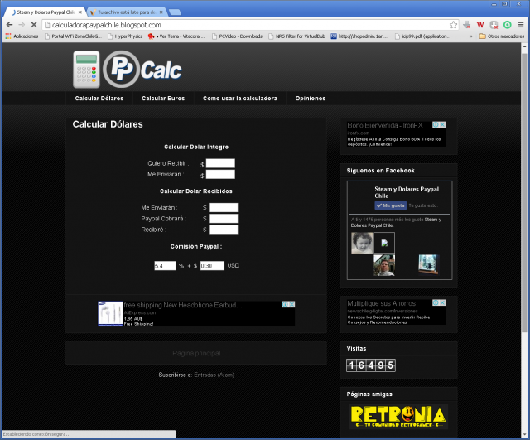Open Como usar la calculadora page
530x440 pixels.
pyautogui.click(x=240, y=98)
